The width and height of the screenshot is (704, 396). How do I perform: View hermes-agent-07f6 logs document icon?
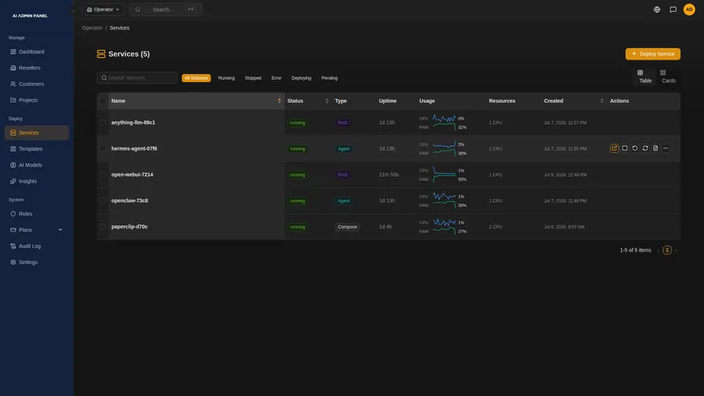point(656,148)
